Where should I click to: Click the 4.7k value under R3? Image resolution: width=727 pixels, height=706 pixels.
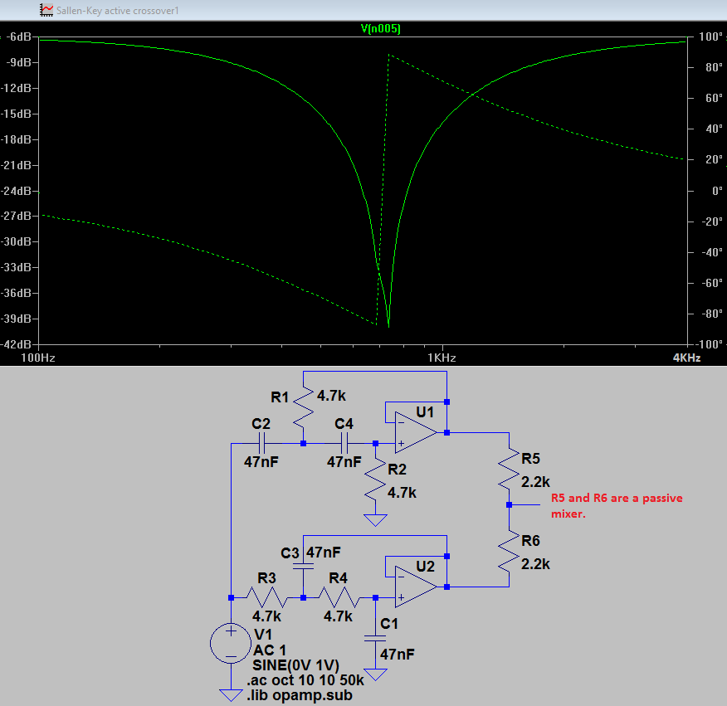(266, 616)
